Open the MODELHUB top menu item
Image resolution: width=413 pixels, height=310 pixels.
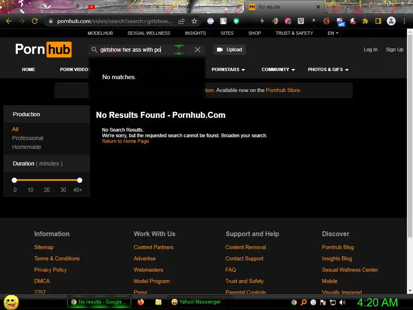[x=100, y=33]
